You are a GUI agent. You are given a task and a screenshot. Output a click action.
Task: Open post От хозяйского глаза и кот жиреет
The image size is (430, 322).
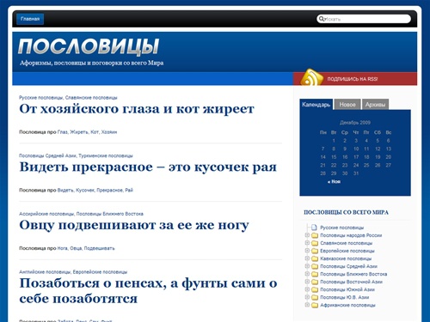click(x=137, y=109)
